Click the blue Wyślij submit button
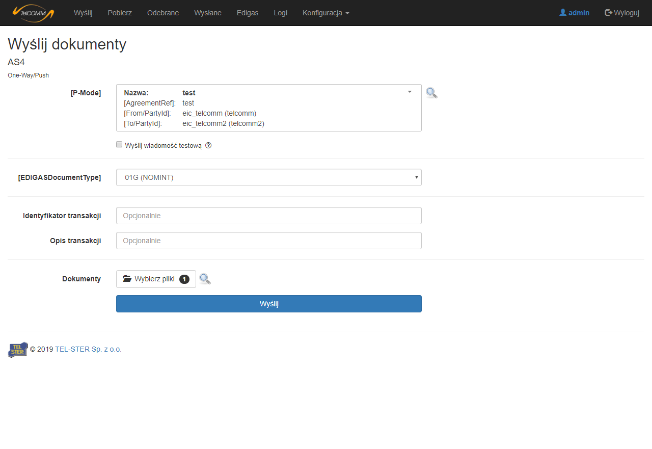 click(269, 304)
